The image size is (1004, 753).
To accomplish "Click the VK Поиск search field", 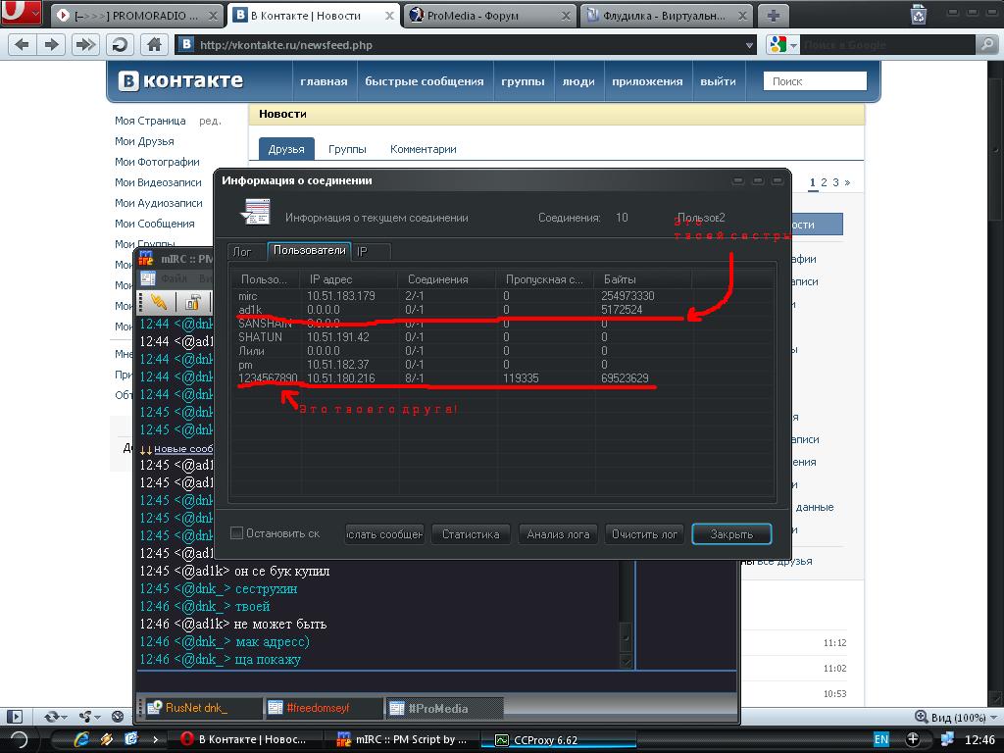I will point(815,81).
